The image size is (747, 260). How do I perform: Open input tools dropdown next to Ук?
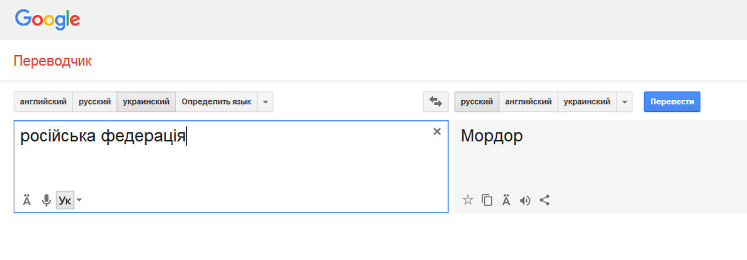click(79, 200)
